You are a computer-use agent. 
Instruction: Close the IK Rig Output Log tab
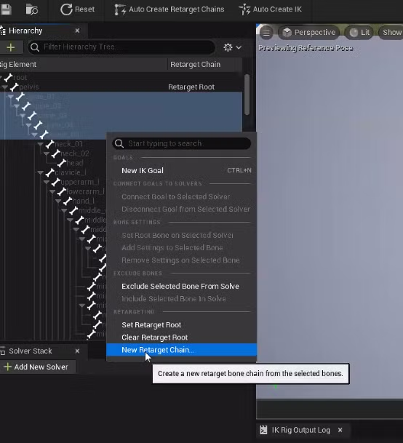(340, 430)
